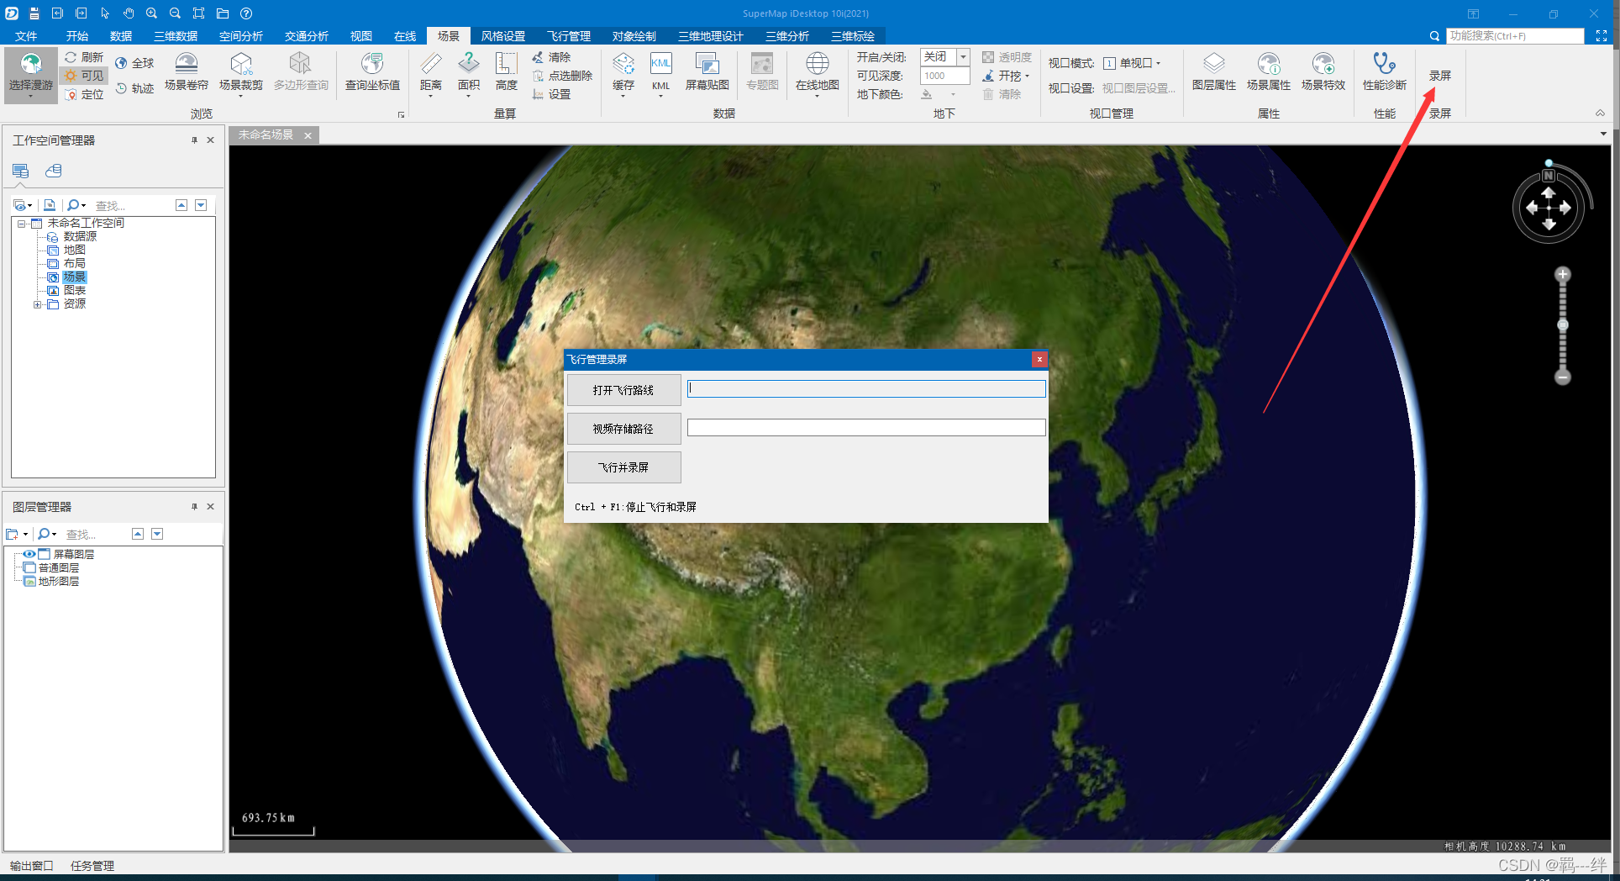Click the compass north indicator on the globe
The height and width of the screenshot is (881, 1620).
[1549, 176]
